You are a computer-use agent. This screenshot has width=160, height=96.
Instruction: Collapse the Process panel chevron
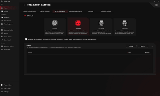152,46
